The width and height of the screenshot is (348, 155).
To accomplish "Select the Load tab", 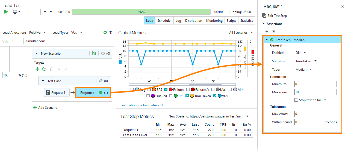I will (x=150, y=21).
